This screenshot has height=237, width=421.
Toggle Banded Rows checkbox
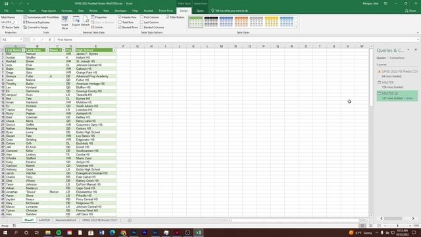click(x=120, y=28)
